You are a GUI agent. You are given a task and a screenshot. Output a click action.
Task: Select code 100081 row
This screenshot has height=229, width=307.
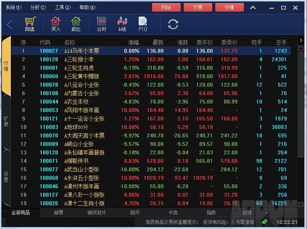pos(151,68)
